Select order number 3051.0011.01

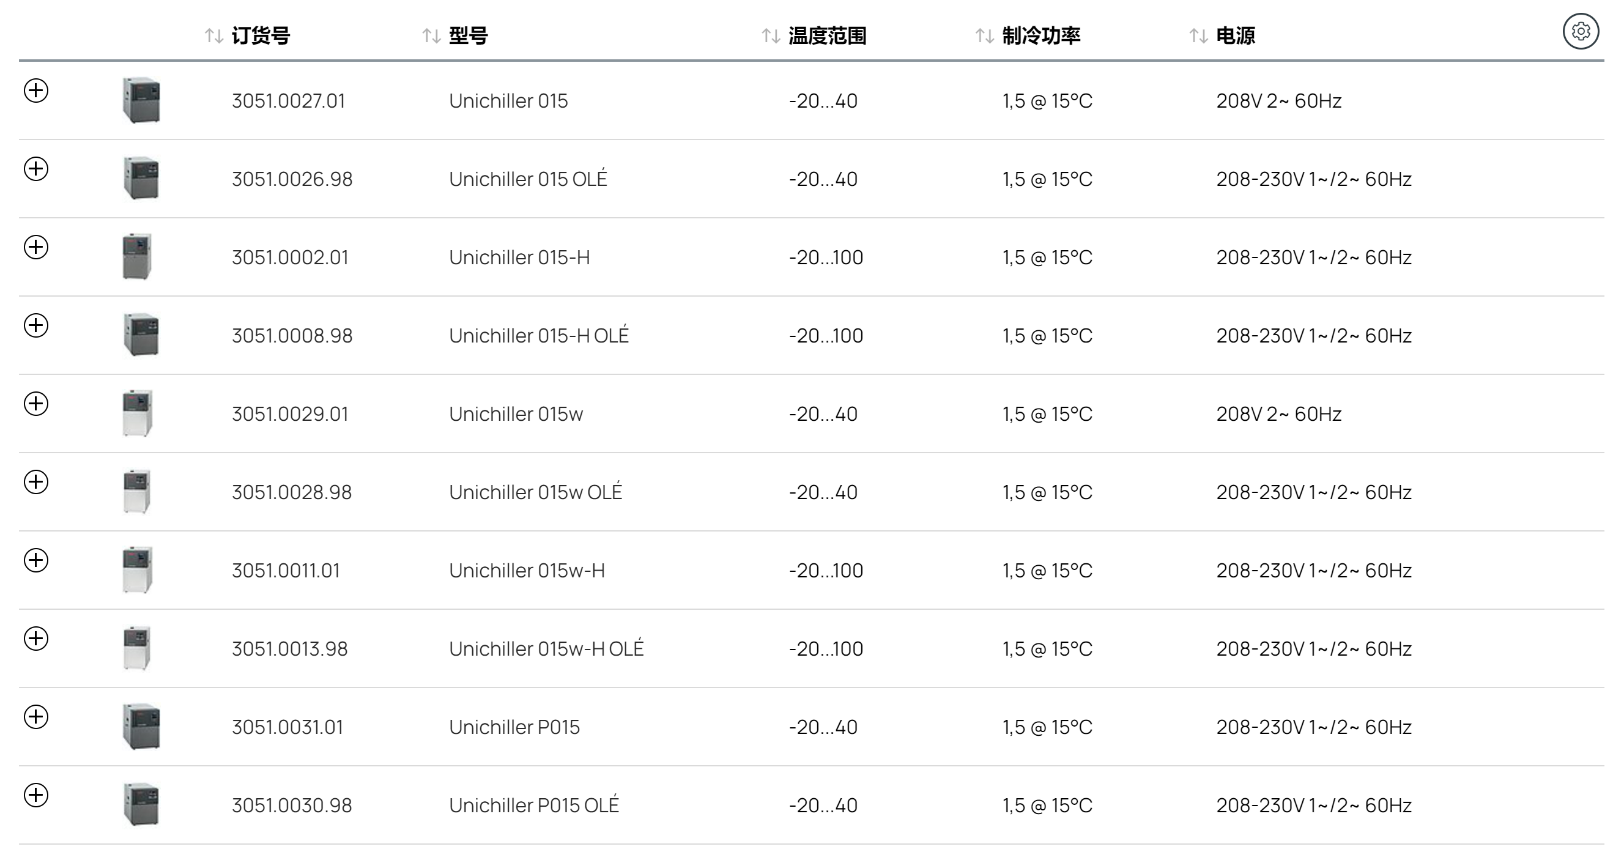[x=286, y=570]
